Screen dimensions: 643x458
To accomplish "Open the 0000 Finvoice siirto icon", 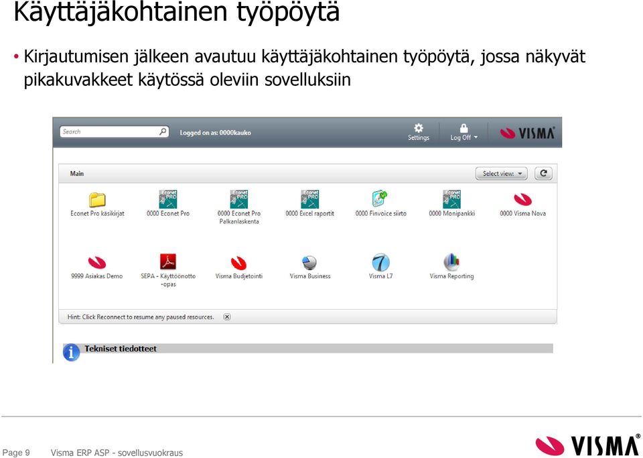I will pyautogui.click(x=380, y=198).
